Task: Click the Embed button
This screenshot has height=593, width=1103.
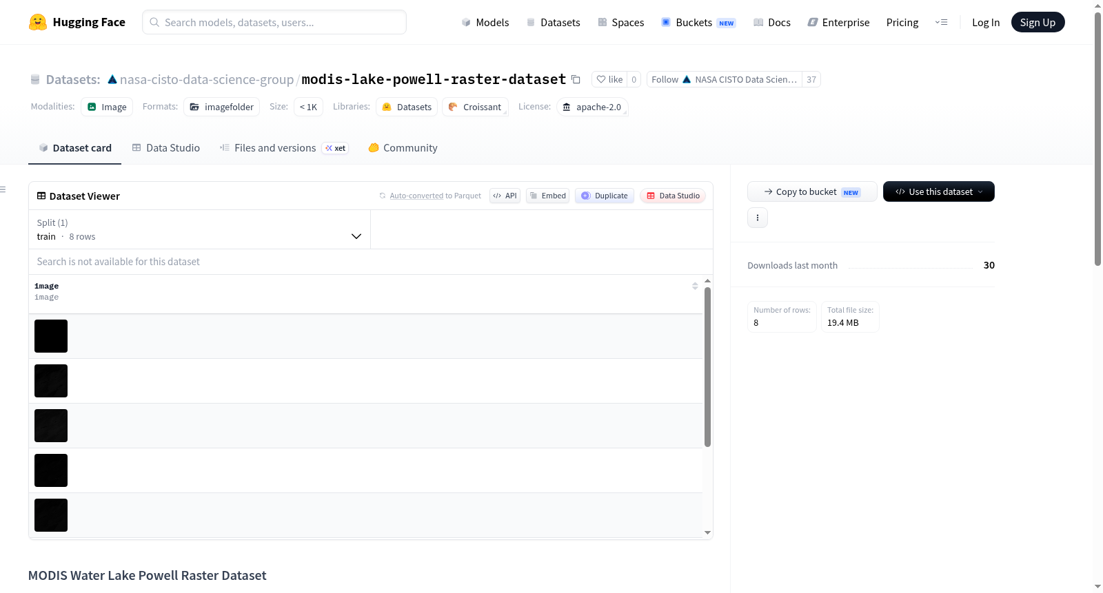Action: [x=548, y=196]
